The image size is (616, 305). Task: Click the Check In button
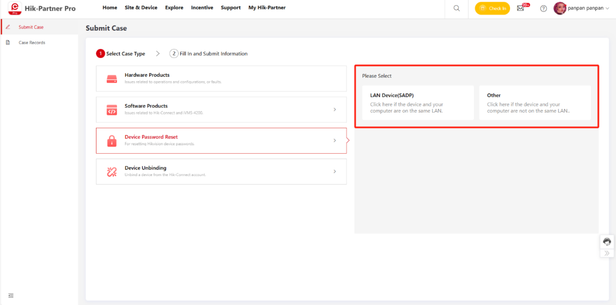tap(492, 8)
